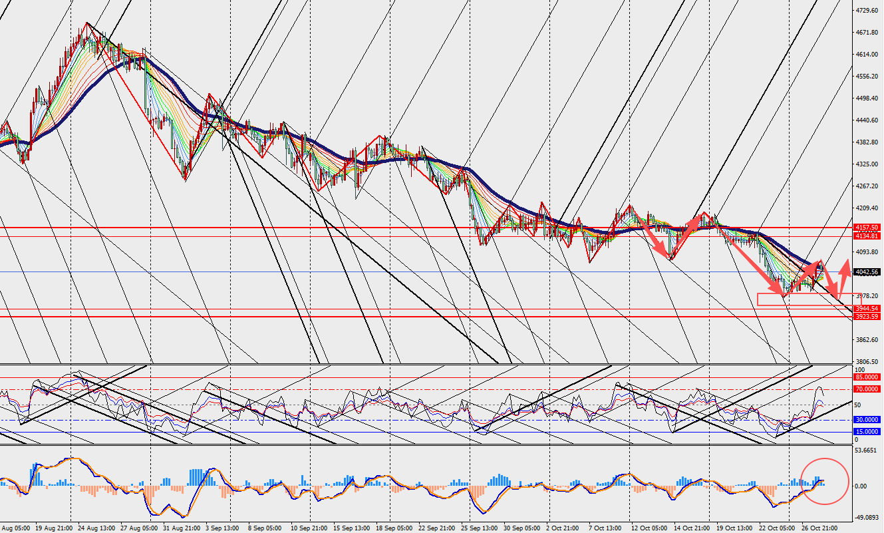
Task: Click the 4325.00 price axis value
Action: 868,164
